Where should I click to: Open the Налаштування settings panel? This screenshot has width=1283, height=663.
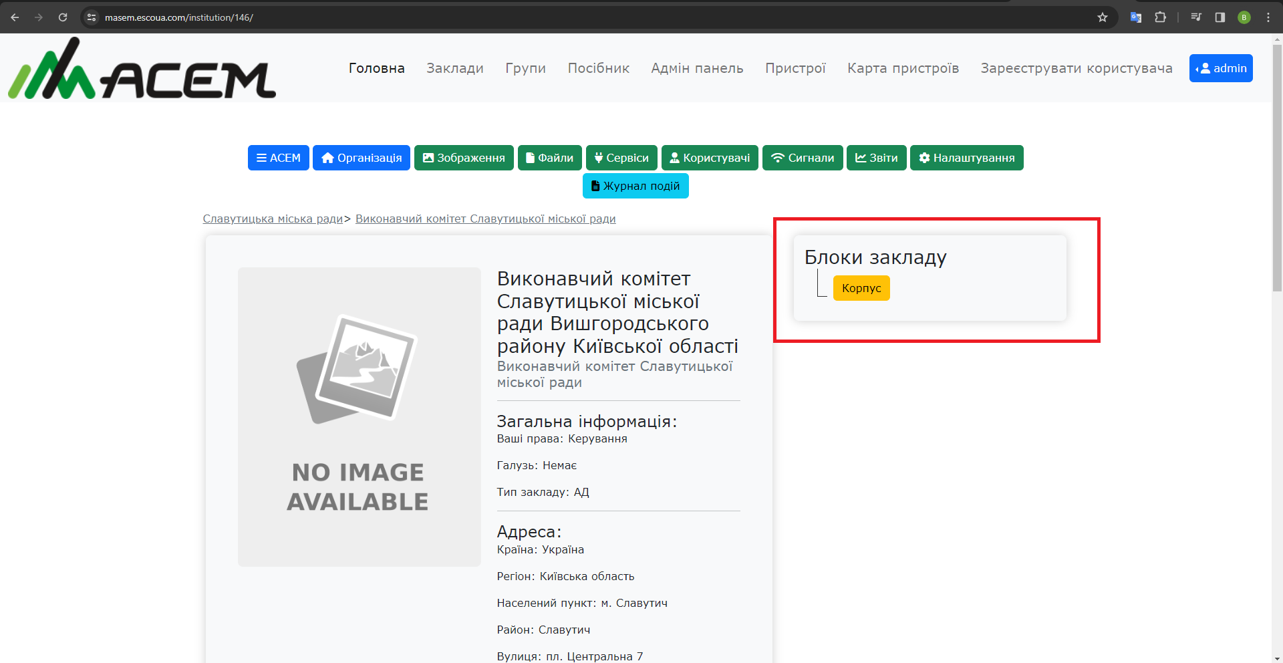[966, 158]
